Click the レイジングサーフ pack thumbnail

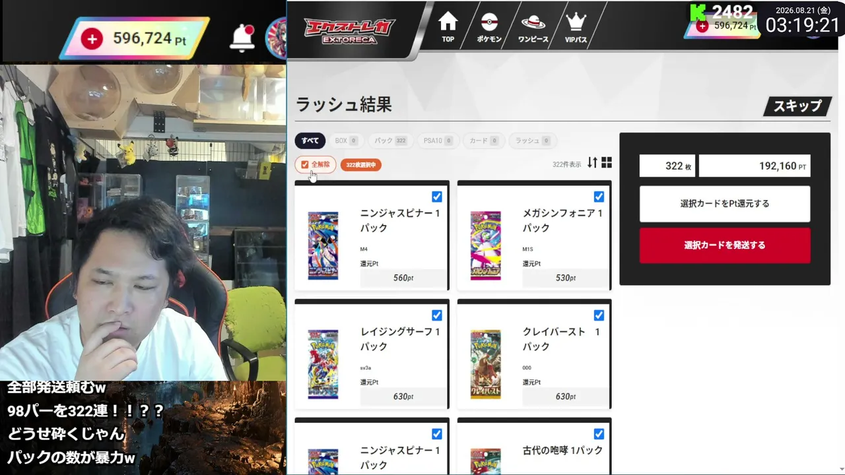(323, 364)
